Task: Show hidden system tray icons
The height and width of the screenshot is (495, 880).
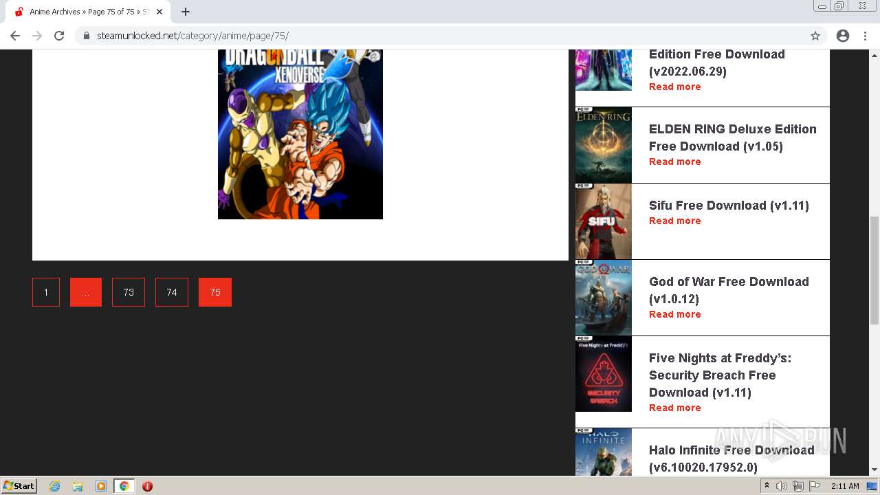Action: pos(767,486)
